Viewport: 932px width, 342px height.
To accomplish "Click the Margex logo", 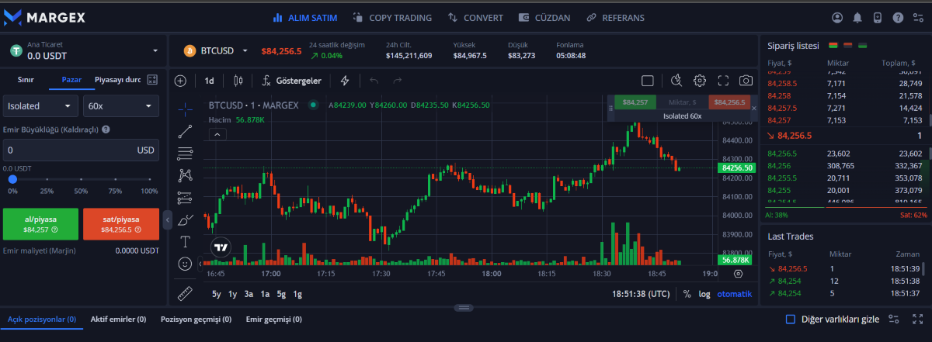I will pyautogui.click(x=45, y=17).
